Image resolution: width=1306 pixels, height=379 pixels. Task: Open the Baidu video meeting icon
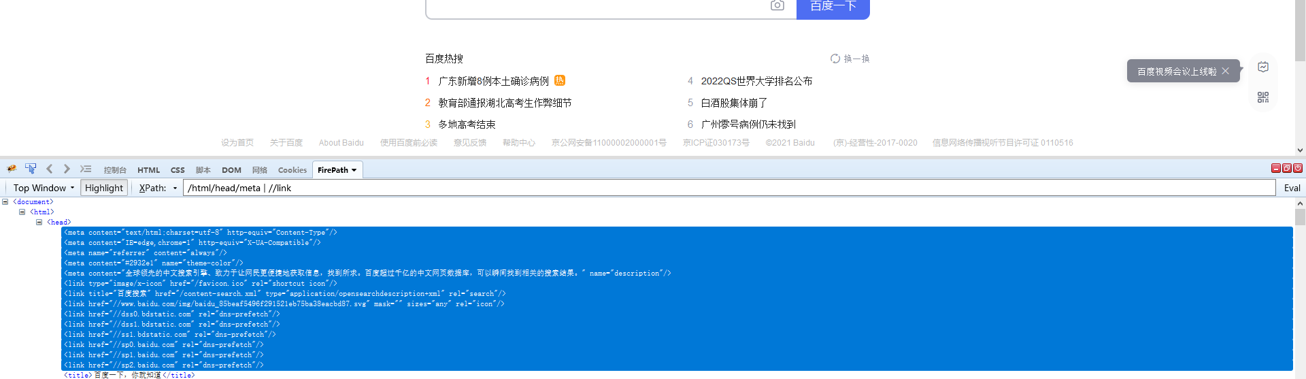point(1263,67)
